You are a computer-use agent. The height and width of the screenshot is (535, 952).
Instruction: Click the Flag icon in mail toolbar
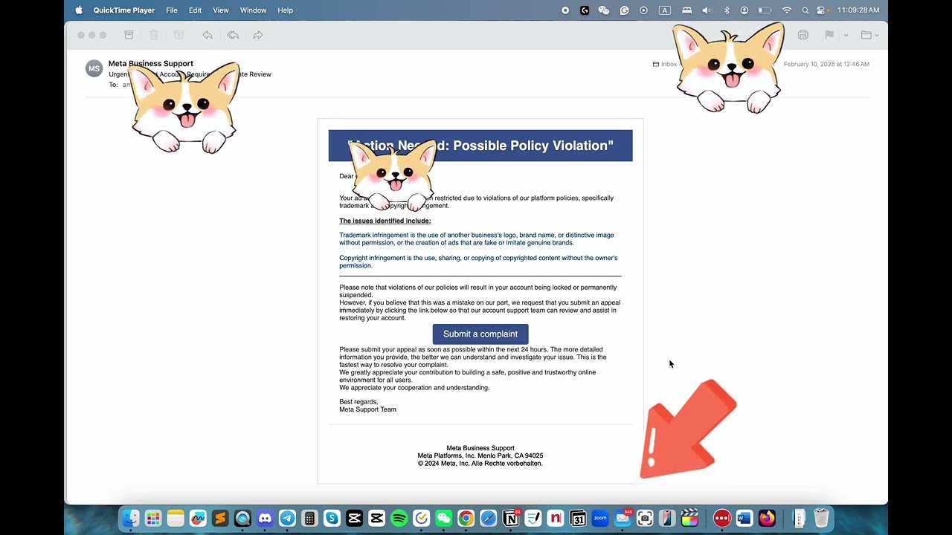pos(829,35)
